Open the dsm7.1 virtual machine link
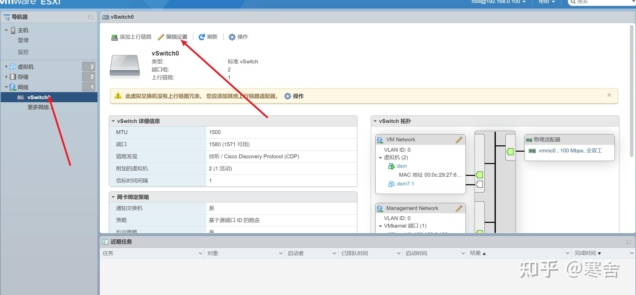 pos(405,184)
